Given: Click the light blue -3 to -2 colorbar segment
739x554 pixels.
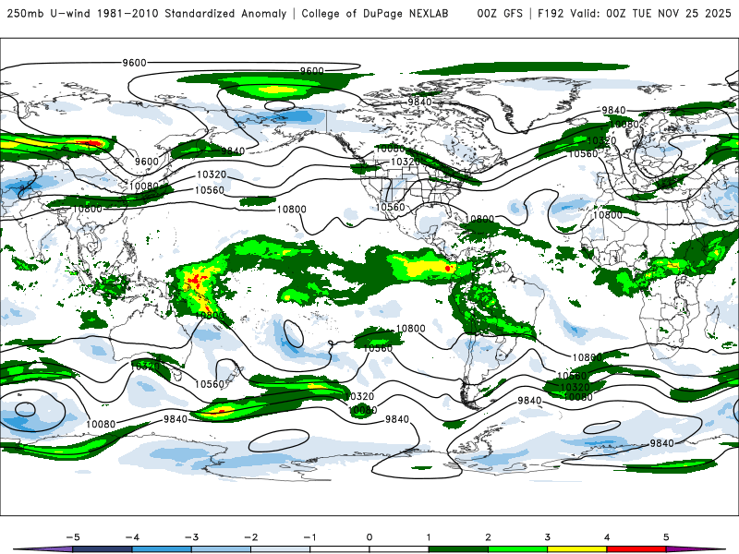Looking at the screenshot, I should (221, 549).
